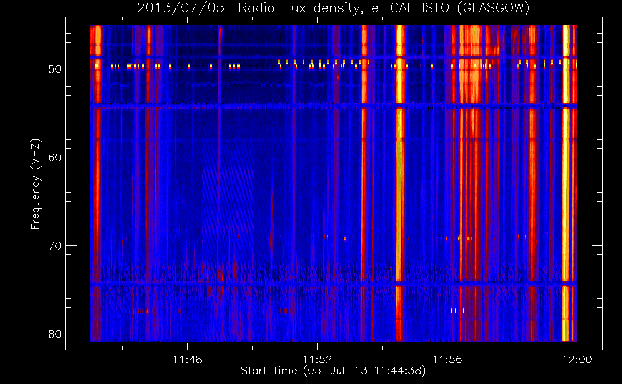This screenshot has width=622, height=384.
Task: Click the 12:00 time tick label
Action: click(x=577, y=360)
